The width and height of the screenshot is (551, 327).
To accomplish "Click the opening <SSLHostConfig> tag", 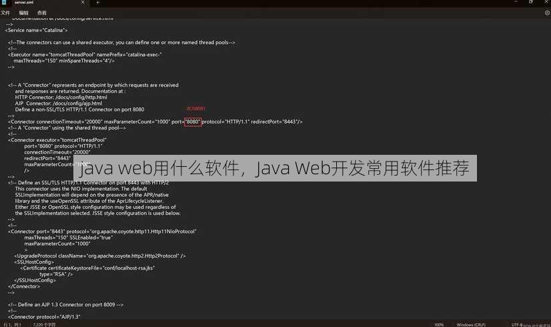I will 34,262.
